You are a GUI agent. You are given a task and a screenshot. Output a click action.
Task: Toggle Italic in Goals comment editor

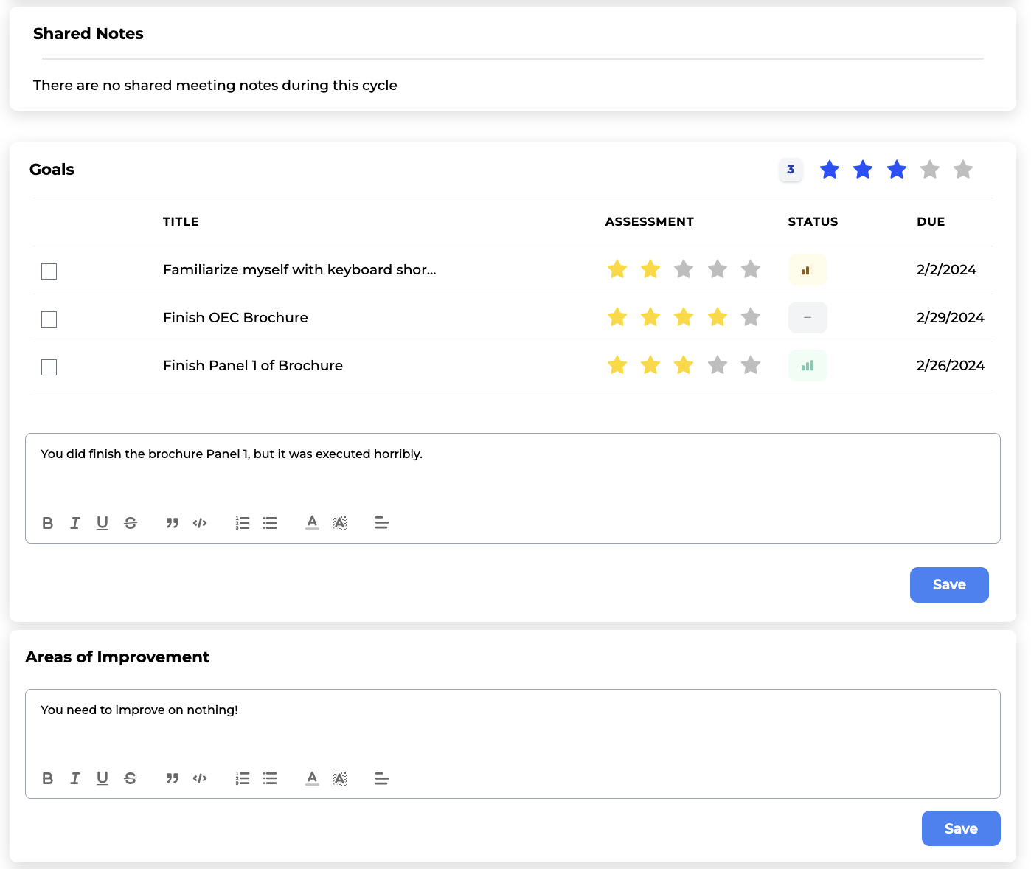(x=75, y=523)
